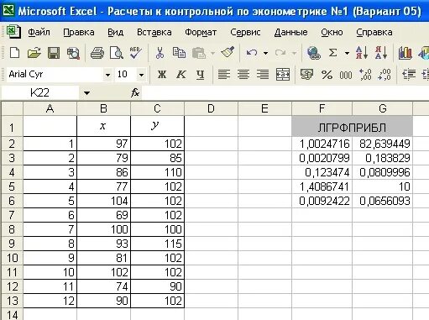
Task: Click the Paste clipboard icon
Action: coord(199,53)
